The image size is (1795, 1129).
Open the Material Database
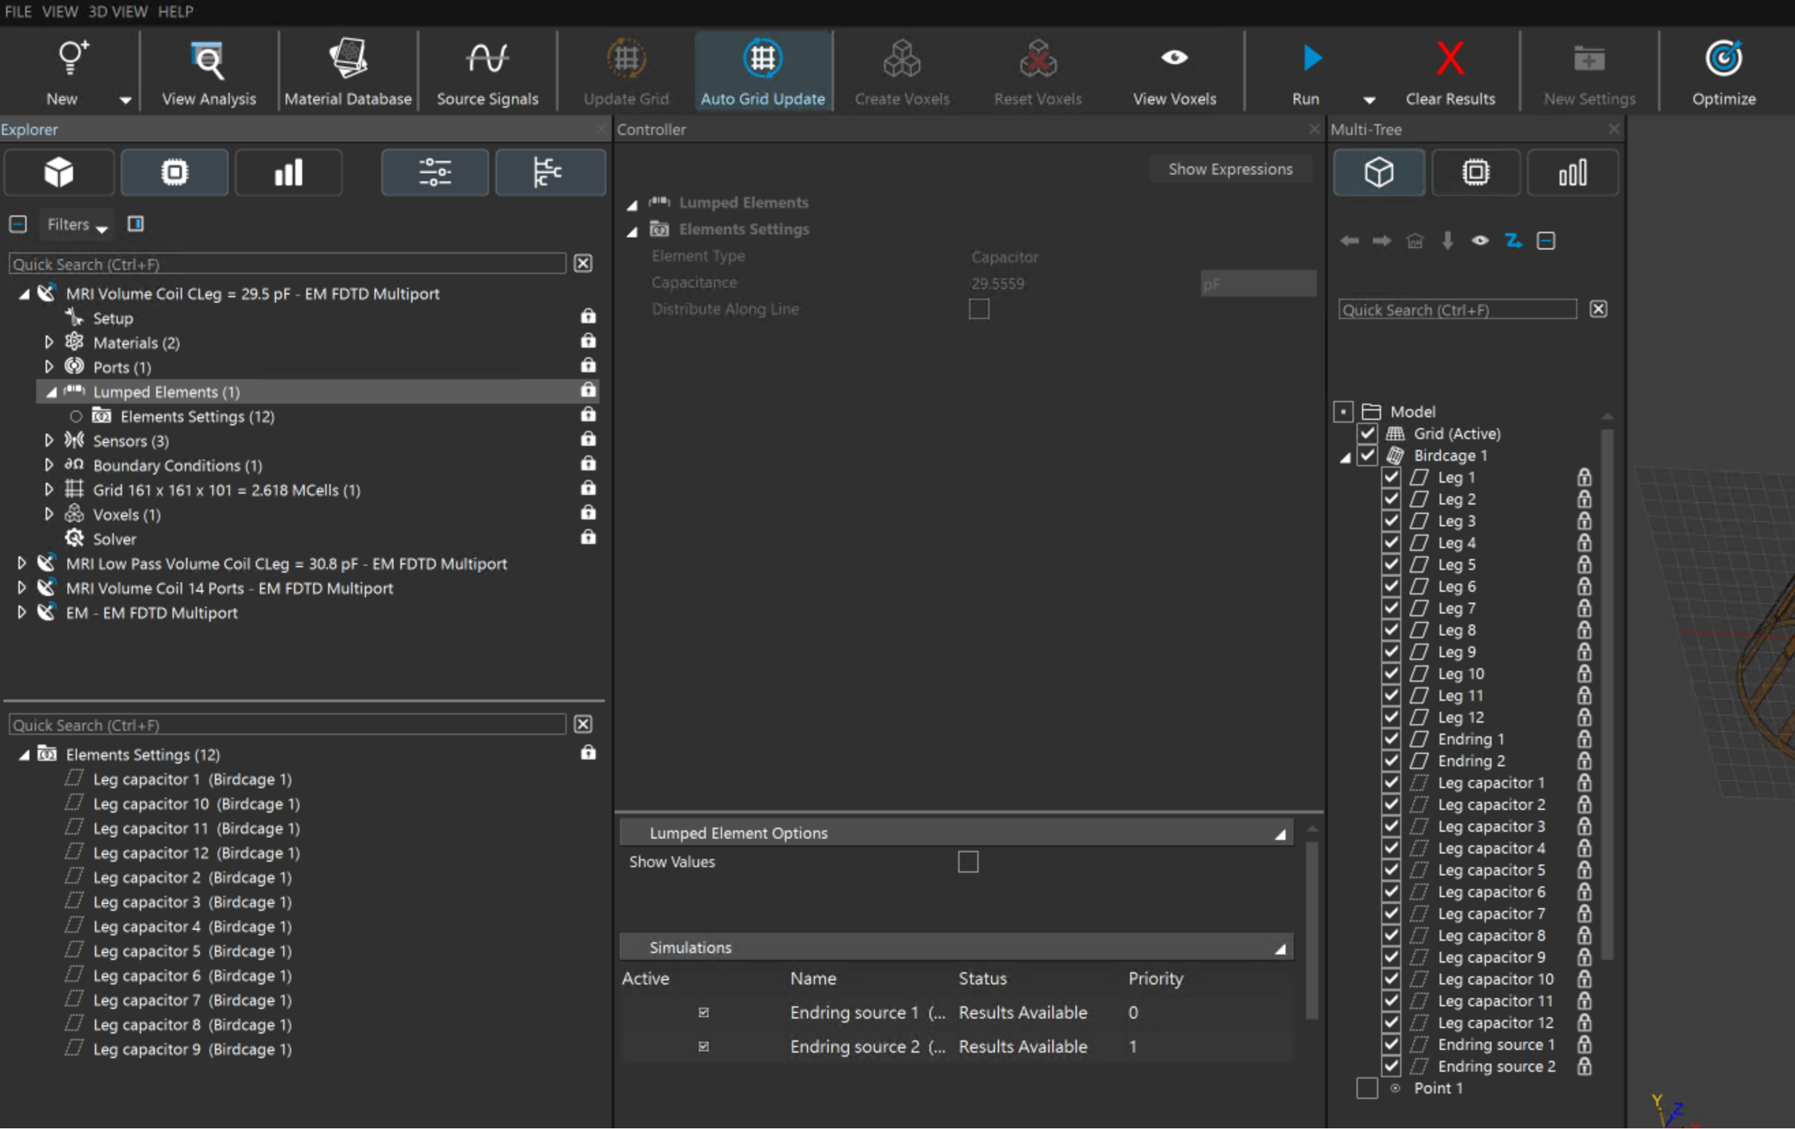pos(347,73)
